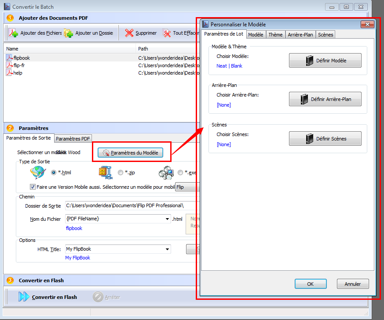
Task: Select the *.html output radio button
Action: [54, 173]
